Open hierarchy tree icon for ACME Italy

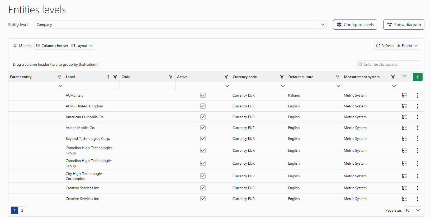(404, 95)
